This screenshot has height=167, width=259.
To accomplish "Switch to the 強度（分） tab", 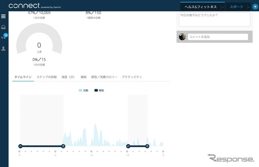I will 68,77.
